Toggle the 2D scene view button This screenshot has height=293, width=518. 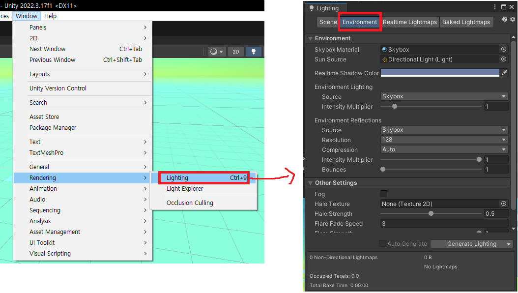(235, 52)
